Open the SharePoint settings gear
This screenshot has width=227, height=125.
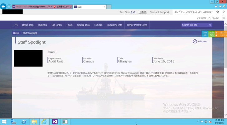pos(218,12)
